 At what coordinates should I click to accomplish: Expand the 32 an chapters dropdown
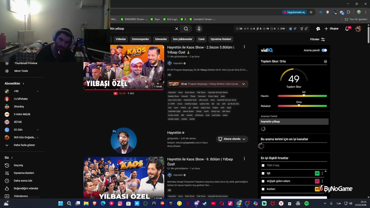pyautogui.click(x=243, y=84)
